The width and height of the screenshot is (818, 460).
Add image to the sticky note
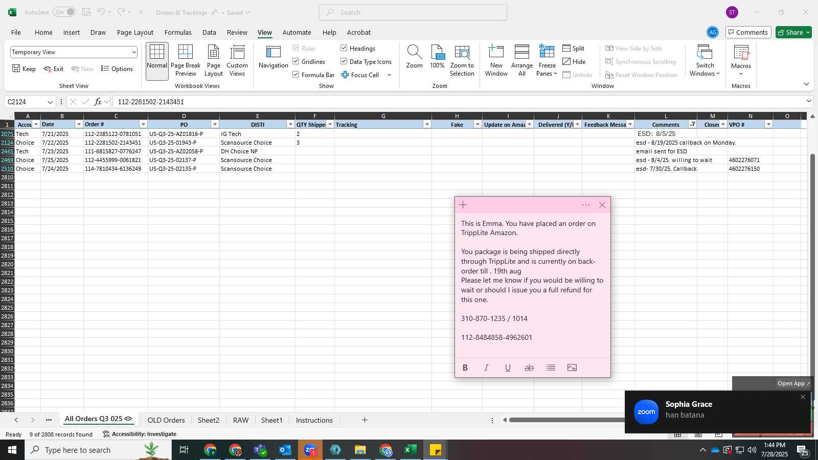(x=572, y=367)
